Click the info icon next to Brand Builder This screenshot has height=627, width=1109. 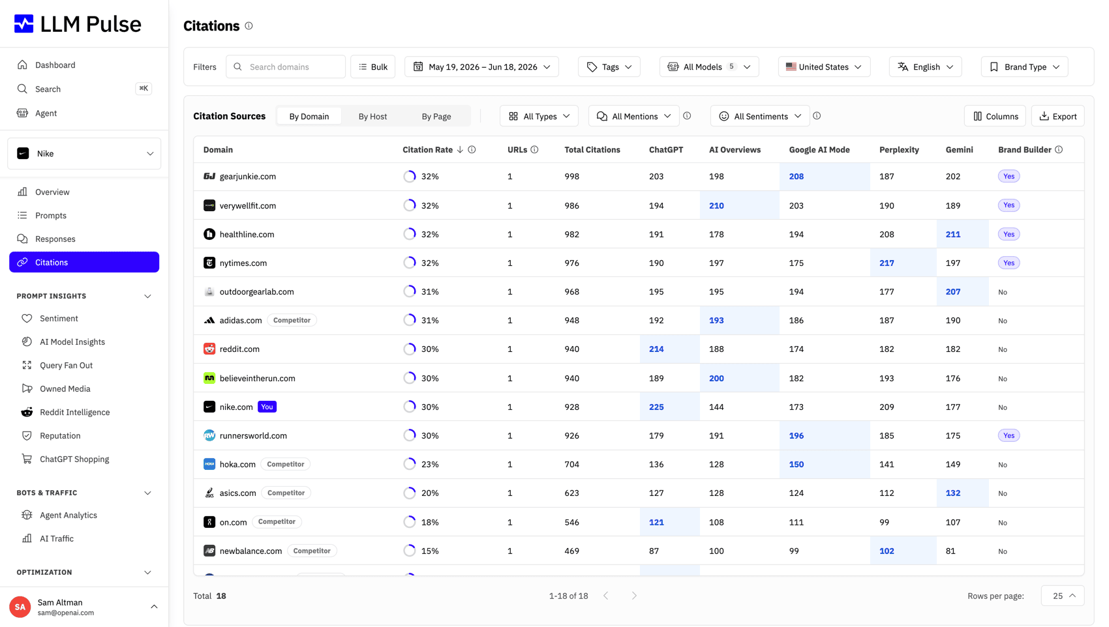click(1059, 150)
